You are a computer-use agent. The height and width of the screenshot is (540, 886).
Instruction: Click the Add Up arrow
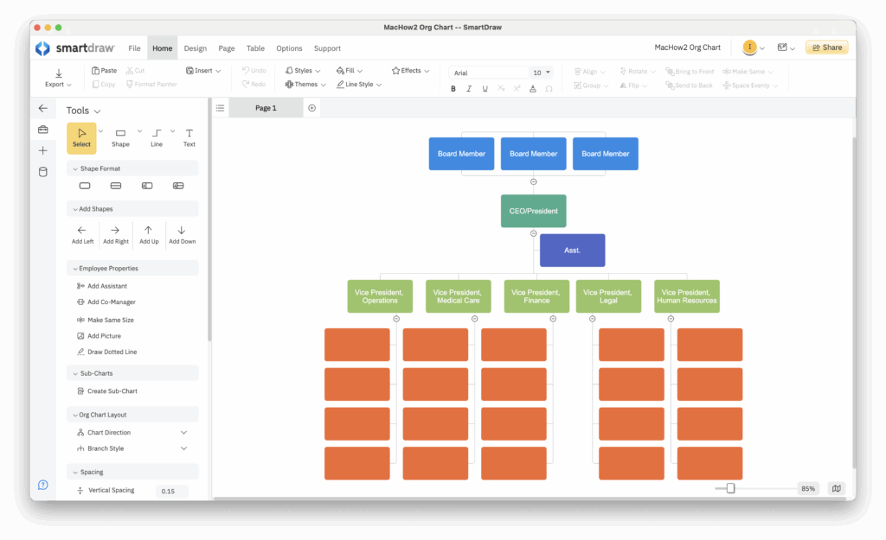[x=149, y=235]
